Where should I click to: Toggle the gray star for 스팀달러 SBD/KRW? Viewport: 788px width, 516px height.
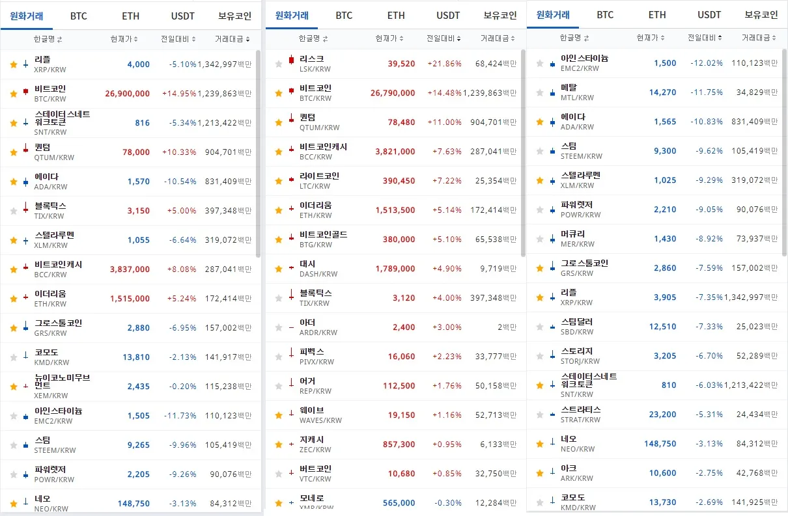point(540,327)
